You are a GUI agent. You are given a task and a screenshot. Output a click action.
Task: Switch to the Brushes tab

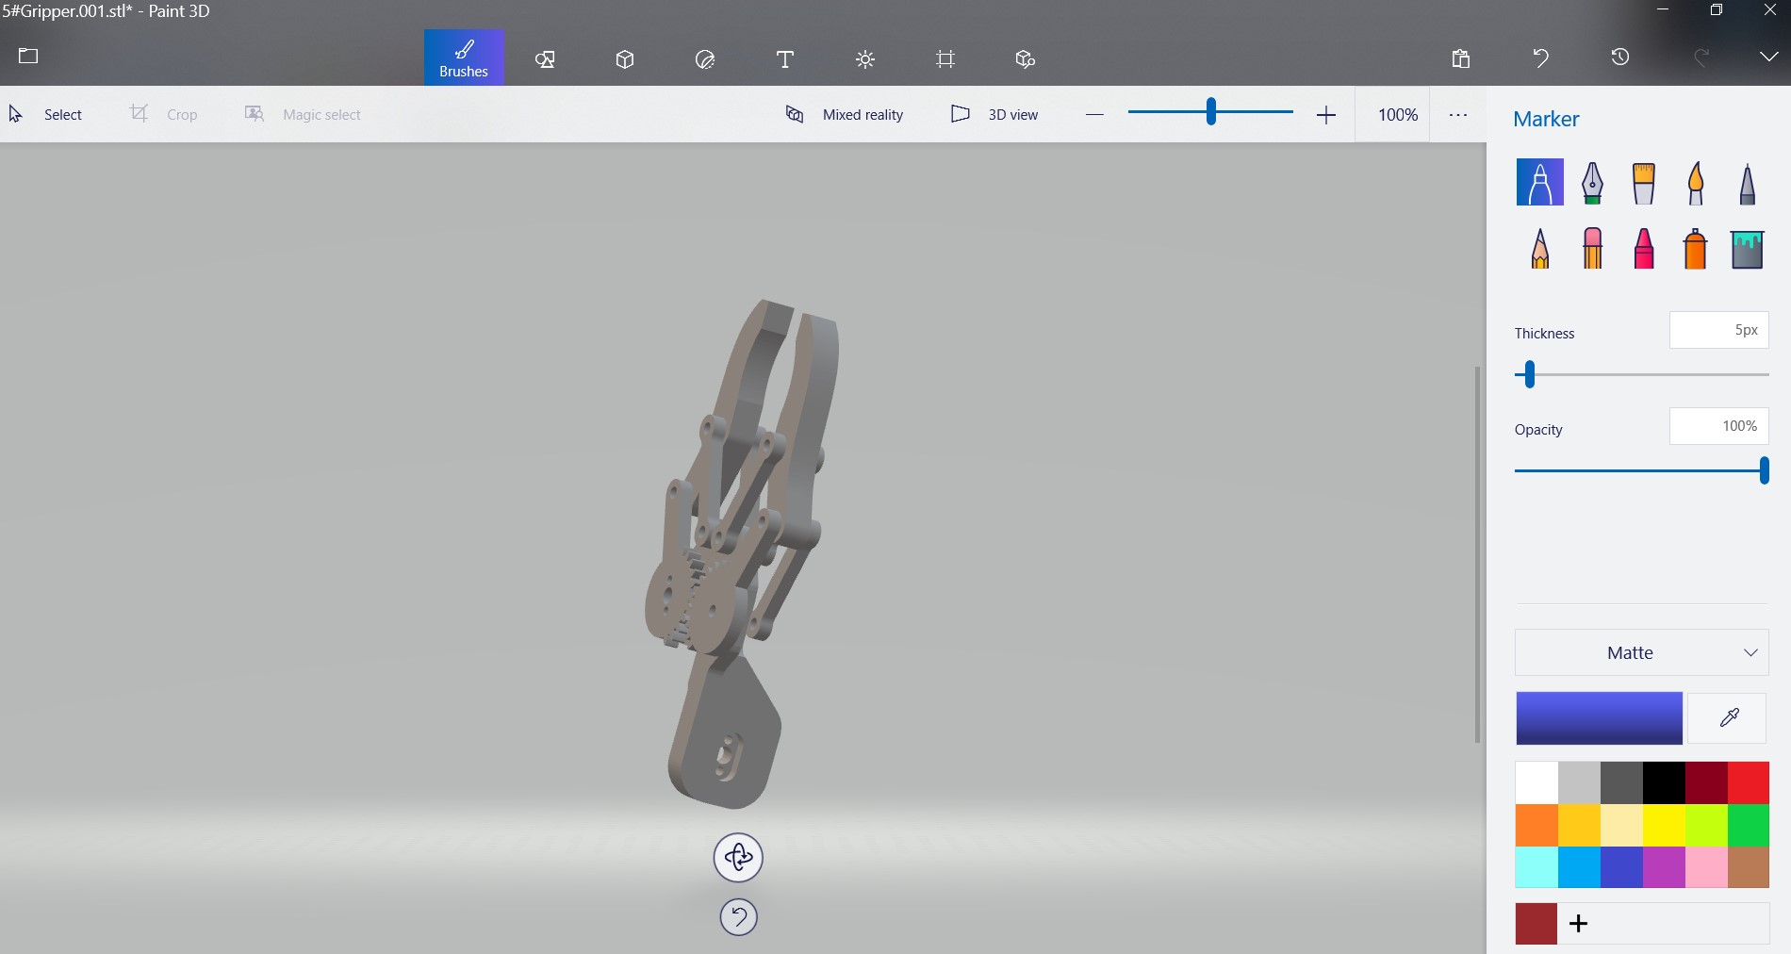point(463,58)
